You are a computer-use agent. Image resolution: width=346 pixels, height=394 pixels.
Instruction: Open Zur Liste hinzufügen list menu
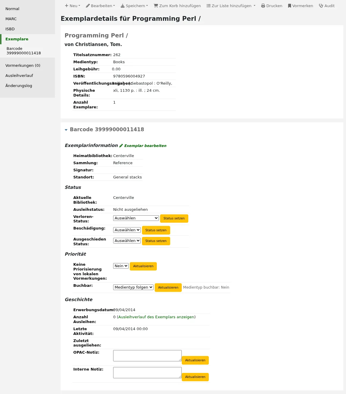coord(231,6)
